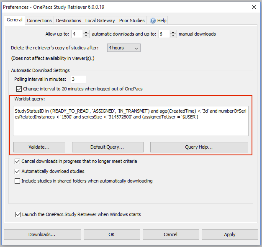Viewport: 262px width, 247px height.
Task: Click the polling interval minutes field
Action: coord(78,79)
